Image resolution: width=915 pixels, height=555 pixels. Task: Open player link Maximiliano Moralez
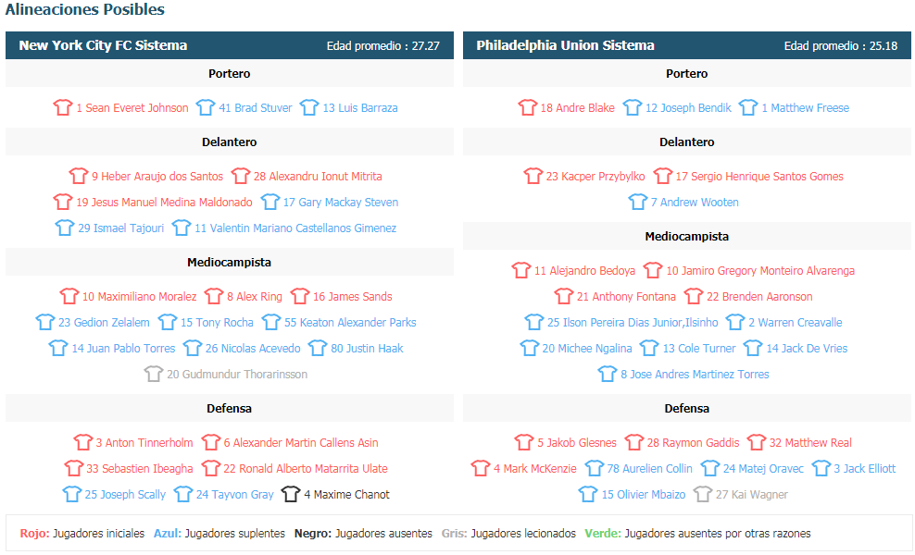[x=139, y=296]
